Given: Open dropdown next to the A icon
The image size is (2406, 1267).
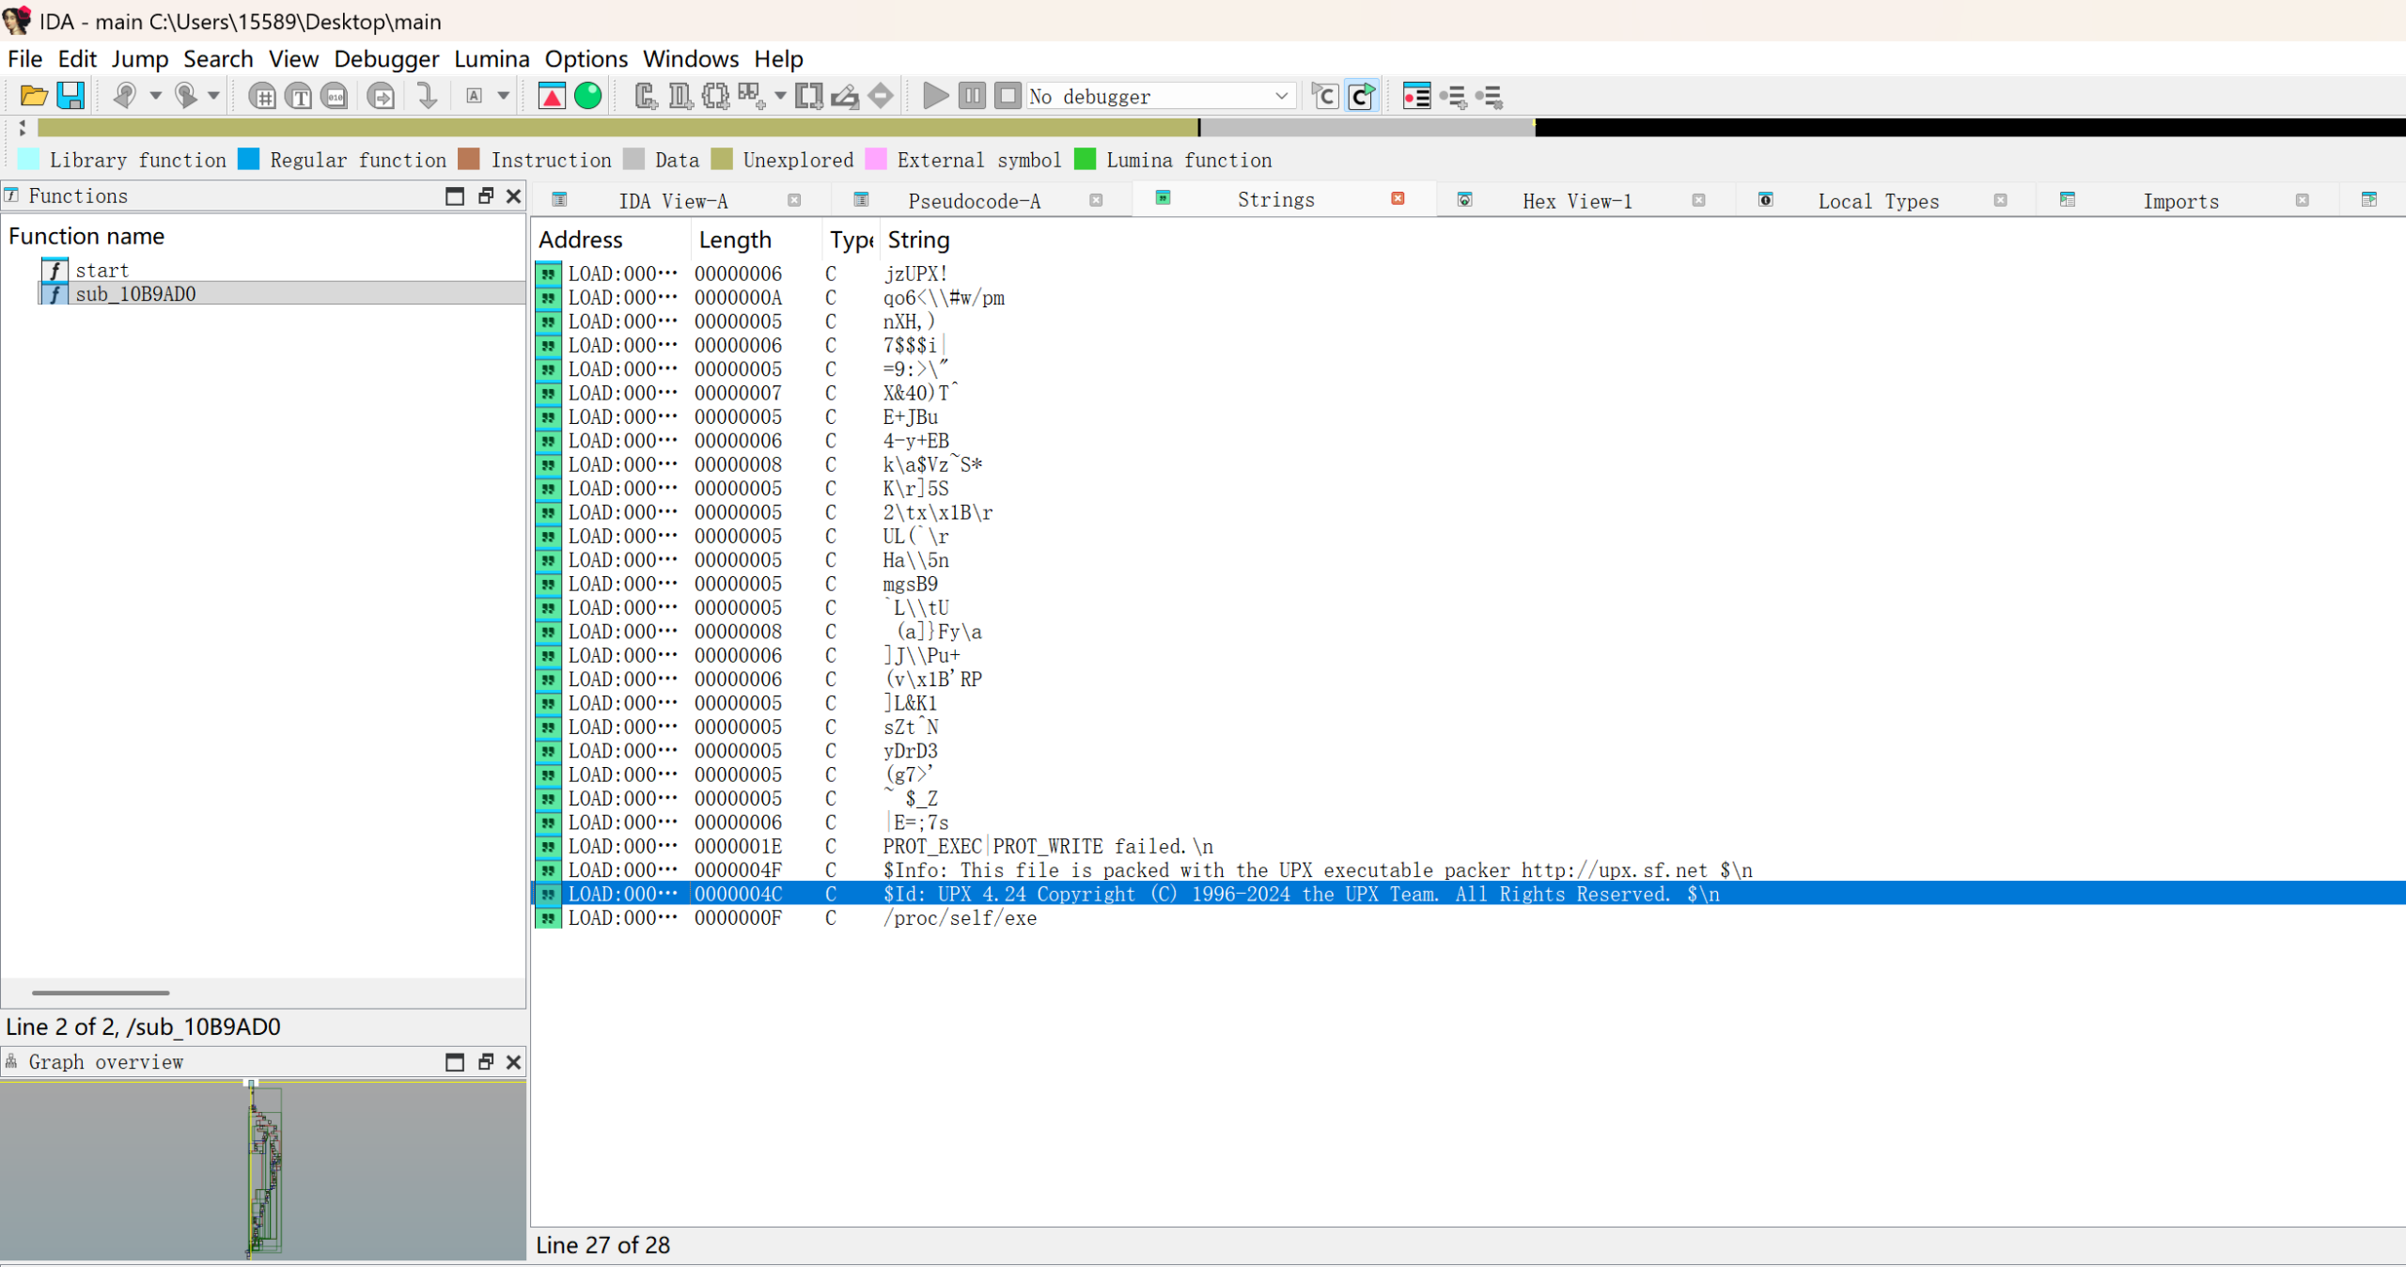Looking at the screenshot, I should [504, 96].
